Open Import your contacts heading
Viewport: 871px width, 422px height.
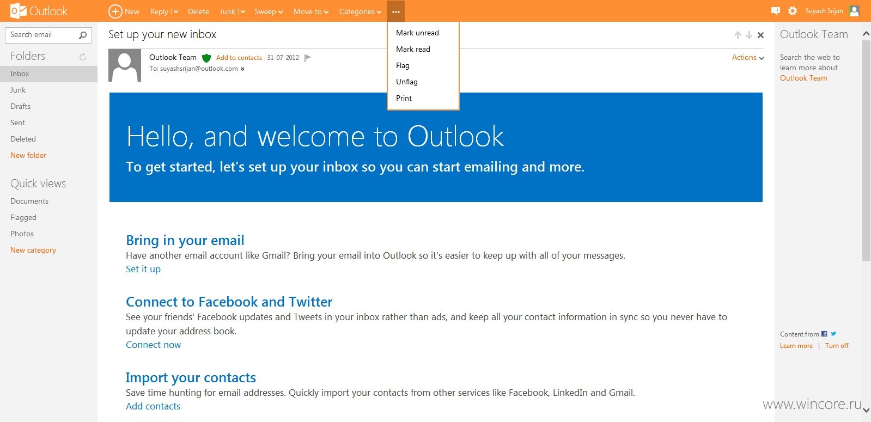point(191,377)
